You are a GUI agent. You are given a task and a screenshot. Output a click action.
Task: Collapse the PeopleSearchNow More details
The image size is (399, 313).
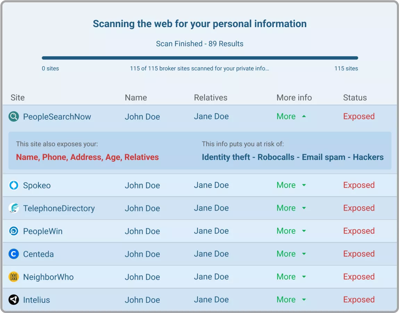(291, 117)
